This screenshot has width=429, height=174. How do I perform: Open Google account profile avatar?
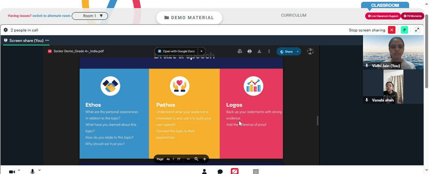click(310, 51)
